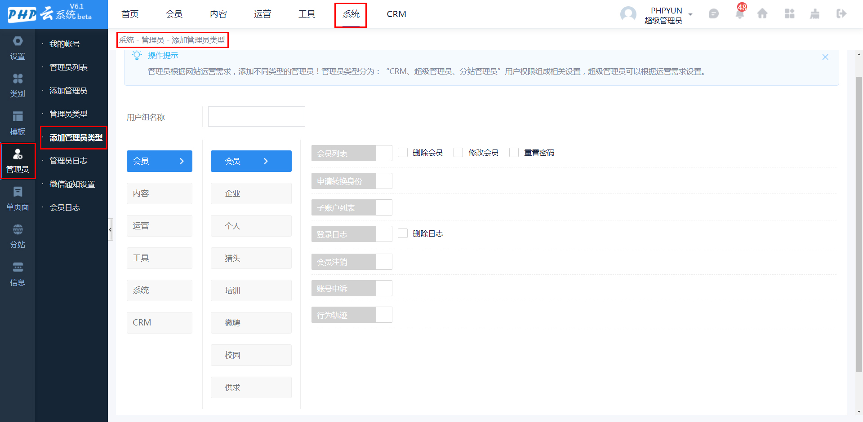Screen dimensions: 863x422
Task: Toggle the 行为轨迹 permission switch
Action: [352, 315]
